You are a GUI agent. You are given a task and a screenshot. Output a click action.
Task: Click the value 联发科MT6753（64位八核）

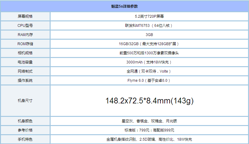(x=149, y=25)
